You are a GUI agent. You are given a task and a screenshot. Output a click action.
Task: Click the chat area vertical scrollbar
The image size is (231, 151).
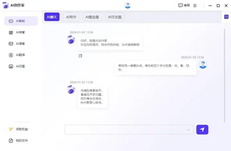(x=224, y=74)
